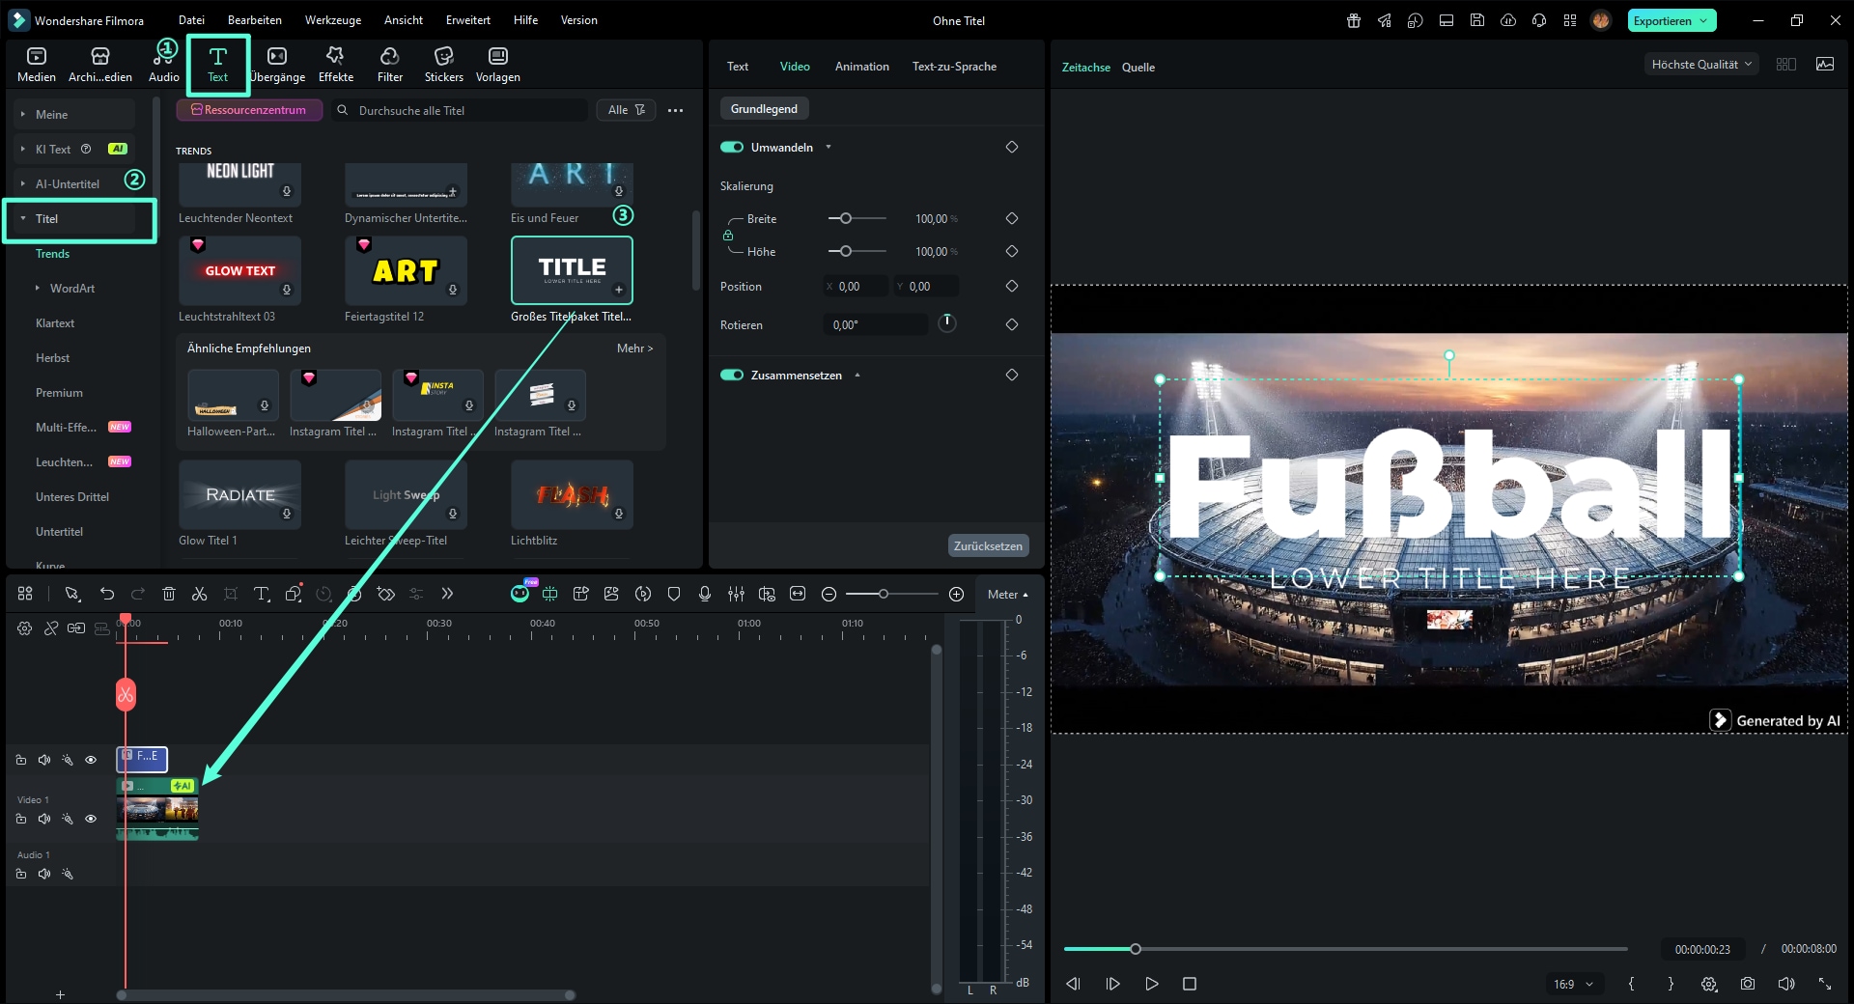This screenshot has width=1854, height=1004.
Task: Zoom out timeline with minus icon
Action: pos(829,594)
